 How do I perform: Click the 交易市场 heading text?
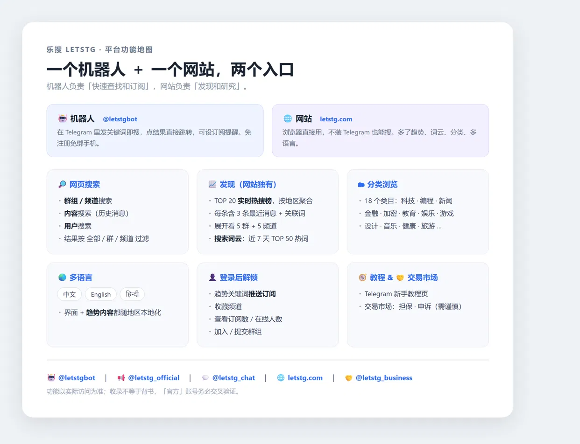click(x=423, y=277)
